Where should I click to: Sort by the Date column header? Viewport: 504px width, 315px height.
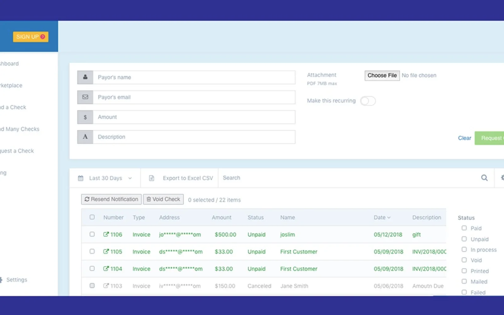pos(382,217)
